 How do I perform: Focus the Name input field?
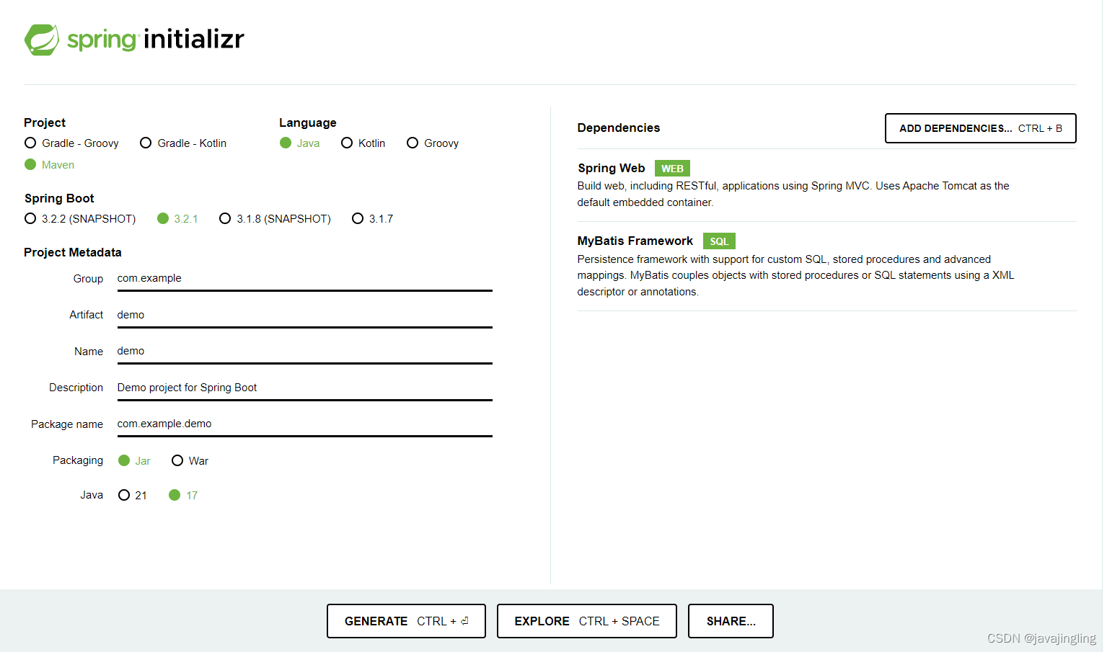[304, 352]
